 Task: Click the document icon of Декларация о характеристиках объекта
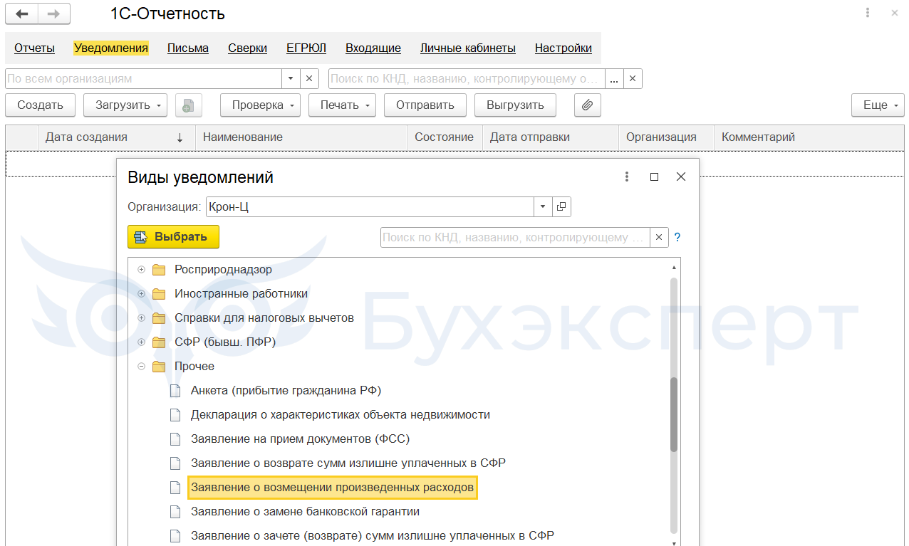175,415
